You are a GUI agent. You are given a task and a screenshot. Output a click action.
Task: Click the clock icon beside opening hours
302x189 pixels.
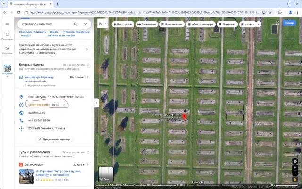pyautogui.click(x=21, y=105)
